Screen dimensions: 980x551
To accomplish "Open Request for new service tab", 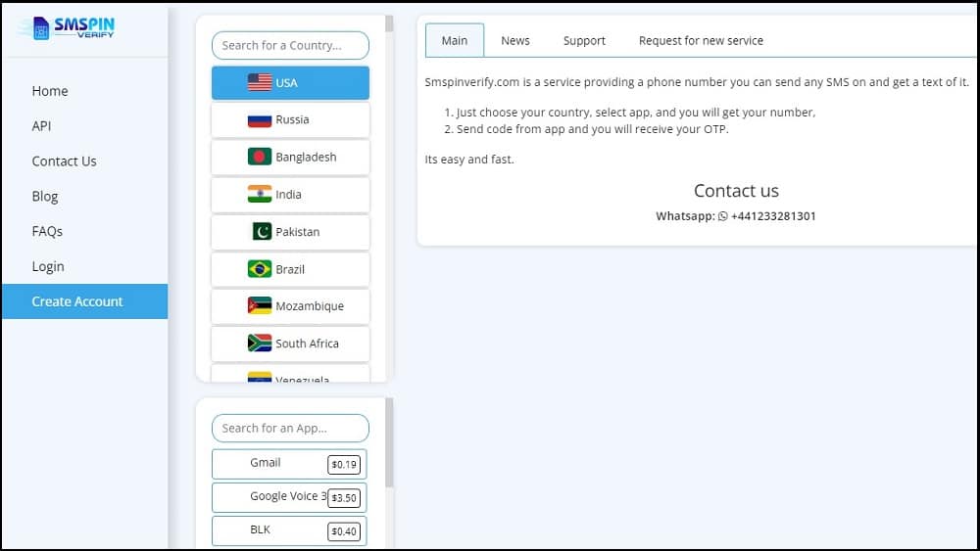I will click(701, 40).
